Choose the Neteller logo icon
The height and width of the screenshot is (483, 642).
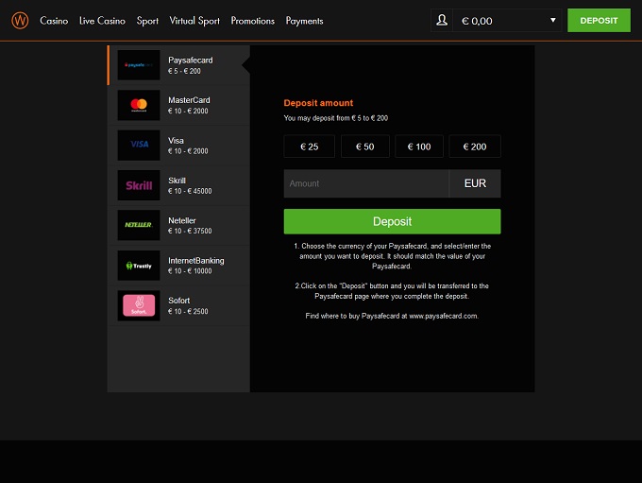tap(139, 225)
